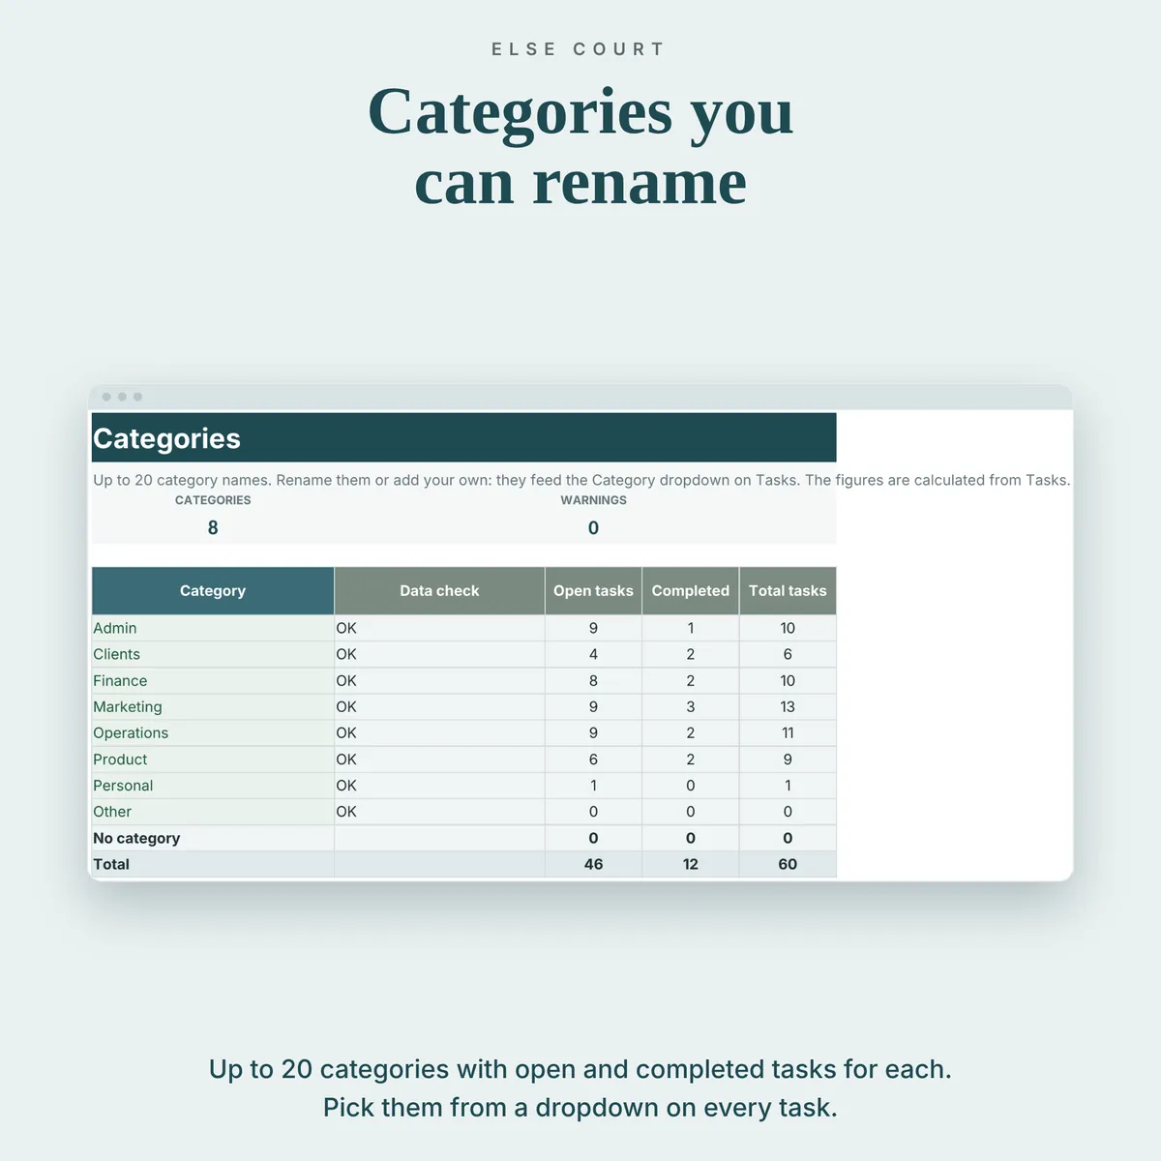
Task: Click the Total row open tasks 46
Action: tap(593, 864)
